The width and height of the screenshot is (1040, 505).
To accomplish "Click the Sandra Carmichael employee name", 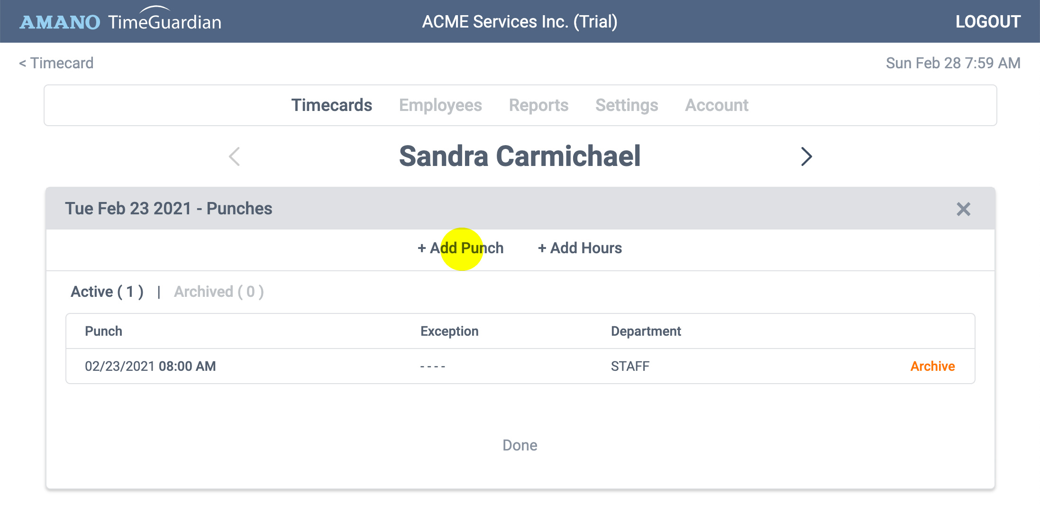I will click(x=520, y=156).
